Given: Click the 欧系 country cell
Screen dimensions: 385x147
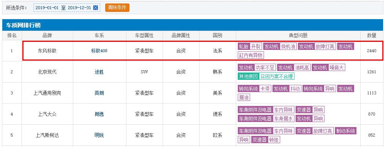Looking at the screenshot, I should coord(217,135).
